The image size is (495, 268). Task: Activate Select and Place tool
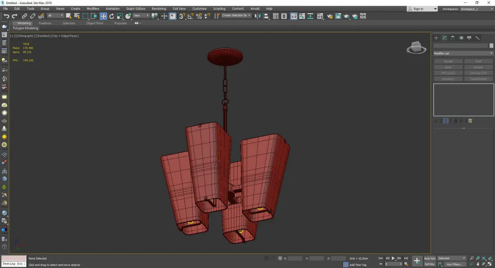tap(128, 16)
